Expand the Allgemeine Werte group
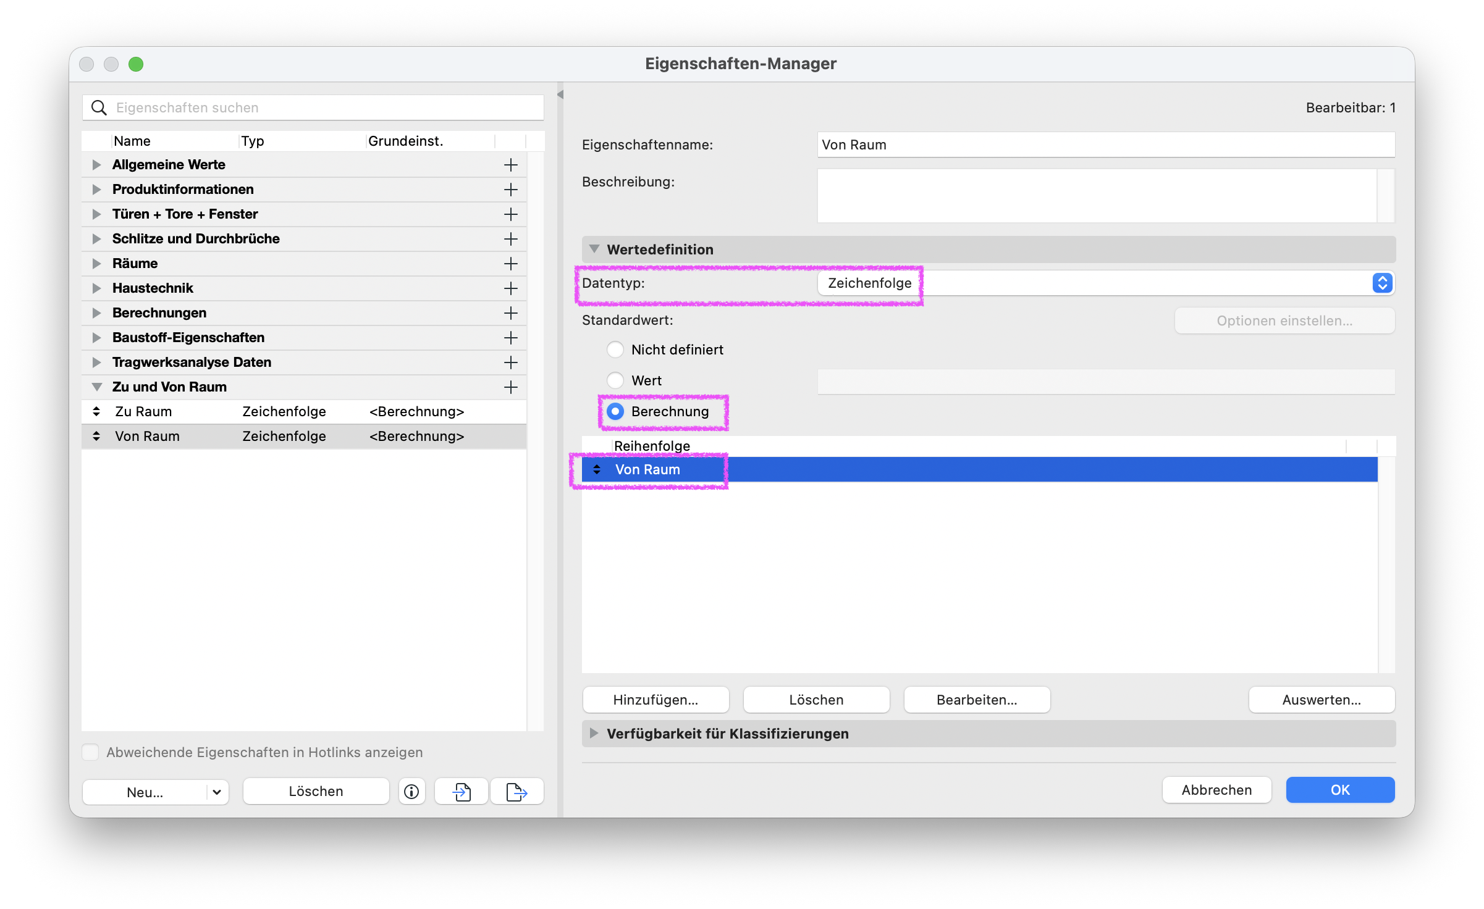This screenshot has width=1484, height=909. coord(96,165)
